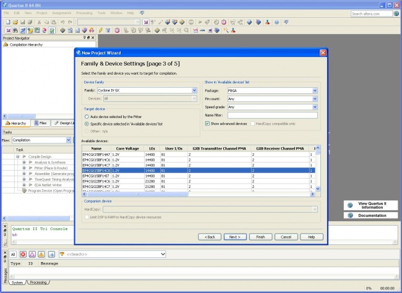This screenshot has height=293, width=402.
Task: Click the < Back button
Action: [x=210, y=237]
